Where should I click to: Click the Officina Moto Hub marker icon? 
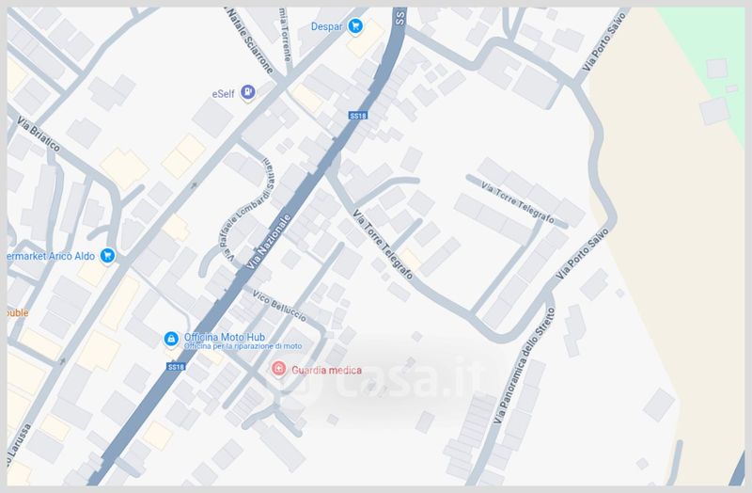coord(171,339)
